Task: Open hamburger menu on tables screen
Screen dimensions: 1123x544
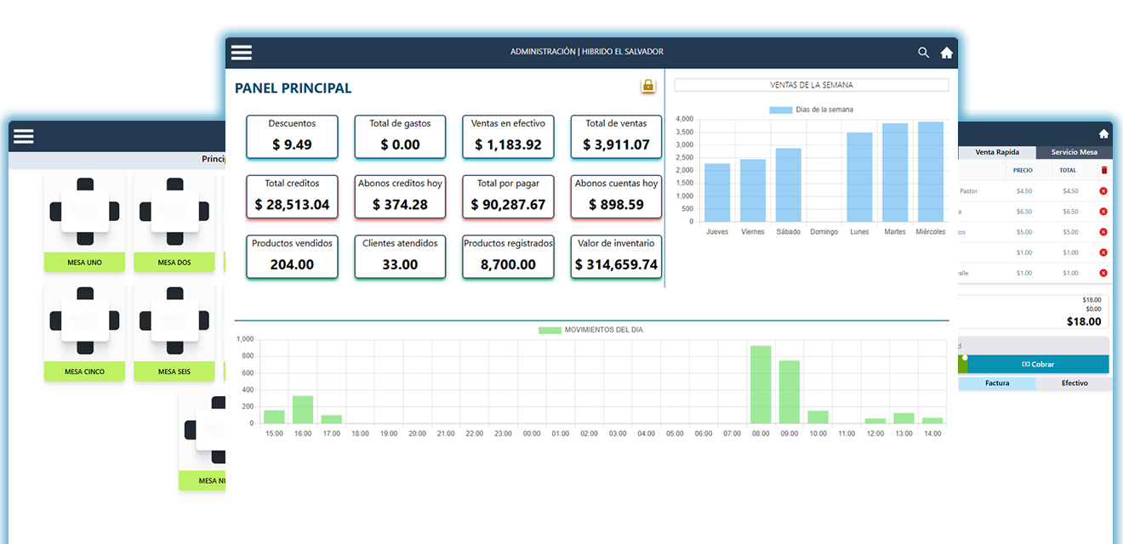Action: 23,136
